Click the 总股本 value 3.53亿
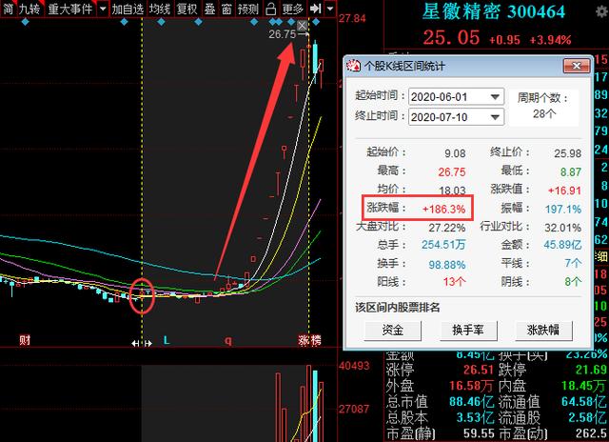This screenshot has height=442, width=609. pyautogui.click(x=475, y=417)
